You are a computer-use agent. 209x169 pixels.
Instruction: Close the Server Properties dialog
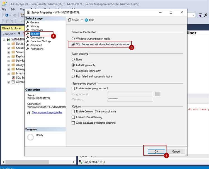(182, 12)
